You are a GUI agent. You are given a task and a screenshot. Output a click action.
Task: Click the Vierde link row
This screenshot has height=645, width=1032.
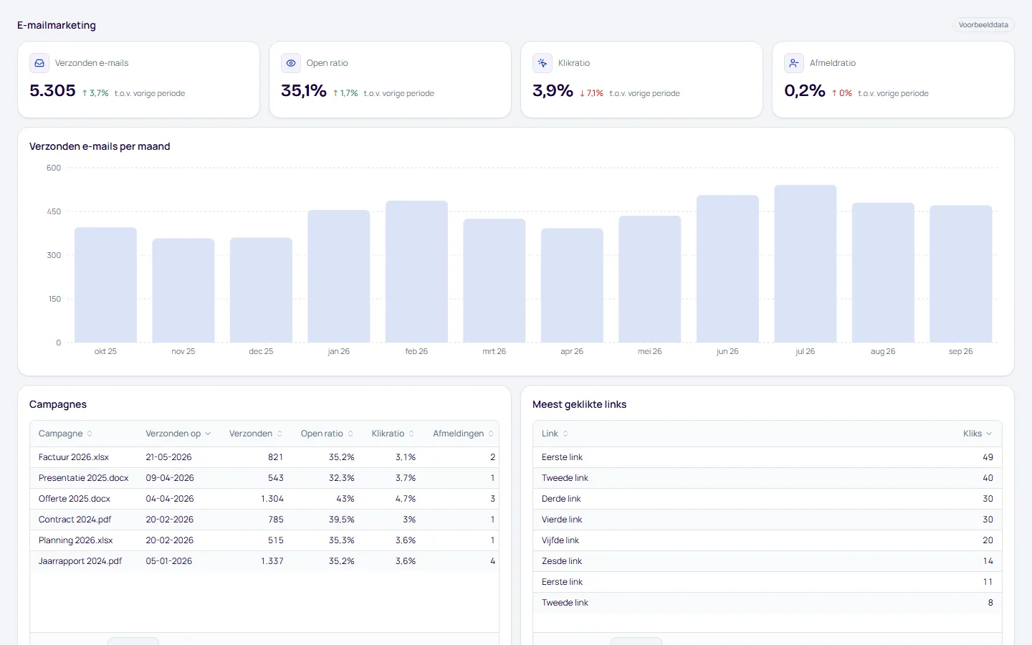coord(768,520)
